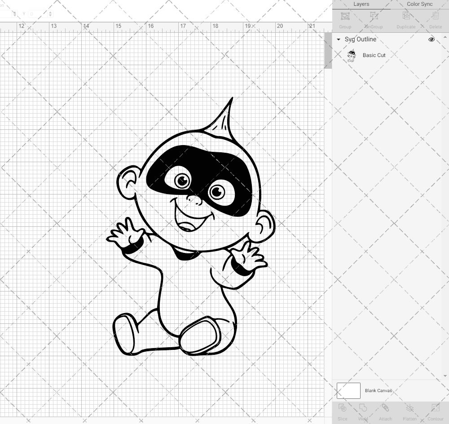Select the Svg Outline layer name

point(360,39)
